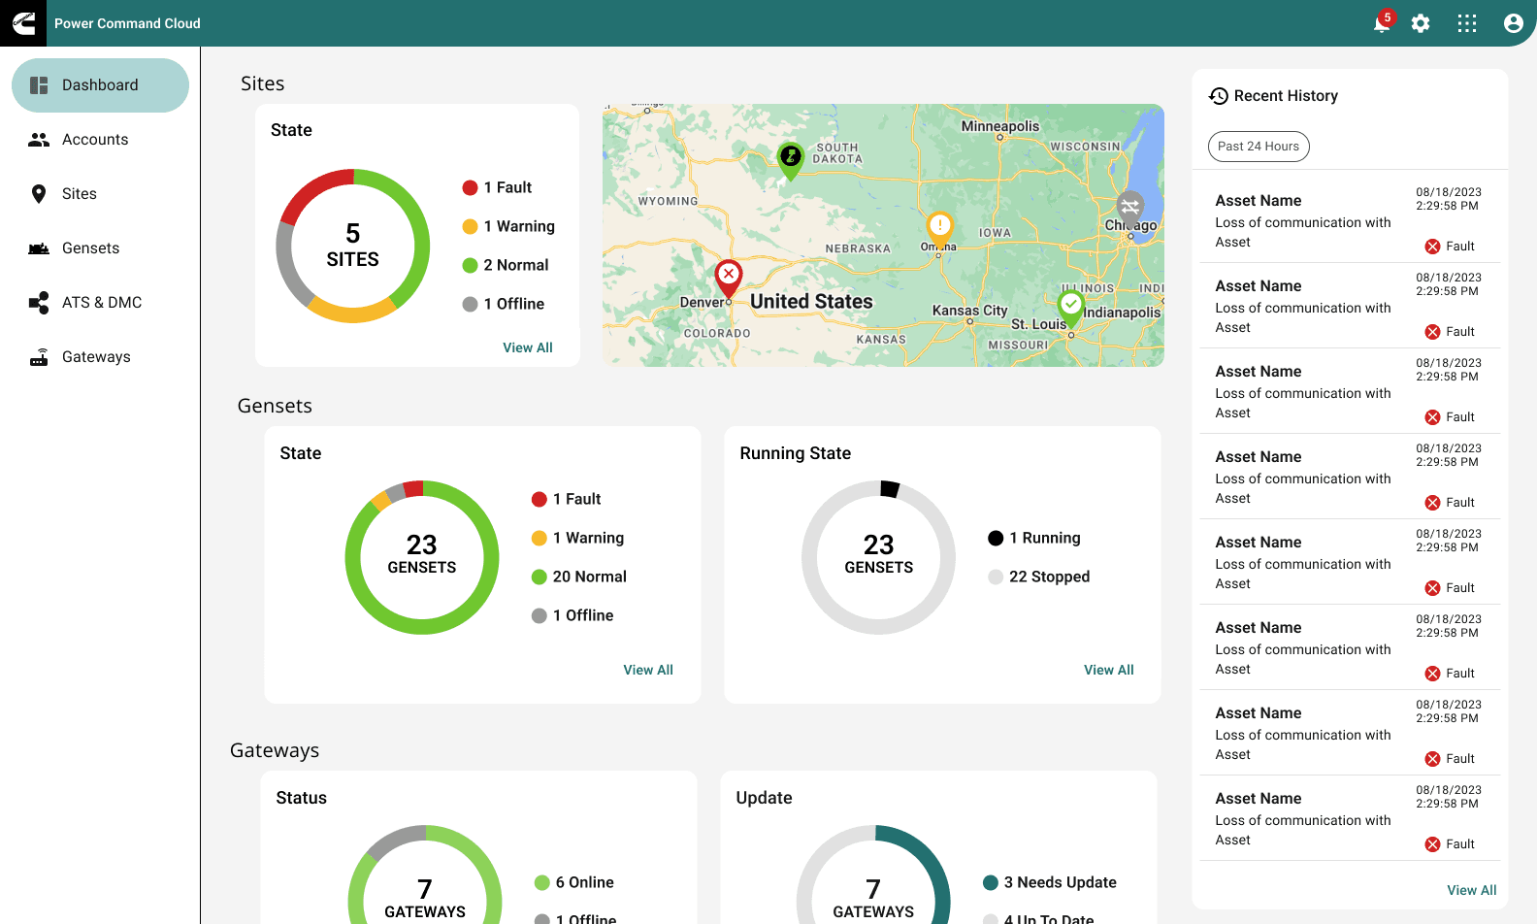Click the 'Running State' card heading

point(796,453)
